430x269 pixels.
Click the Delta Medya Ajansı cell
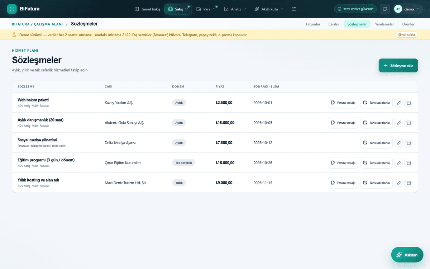[120, 143]
